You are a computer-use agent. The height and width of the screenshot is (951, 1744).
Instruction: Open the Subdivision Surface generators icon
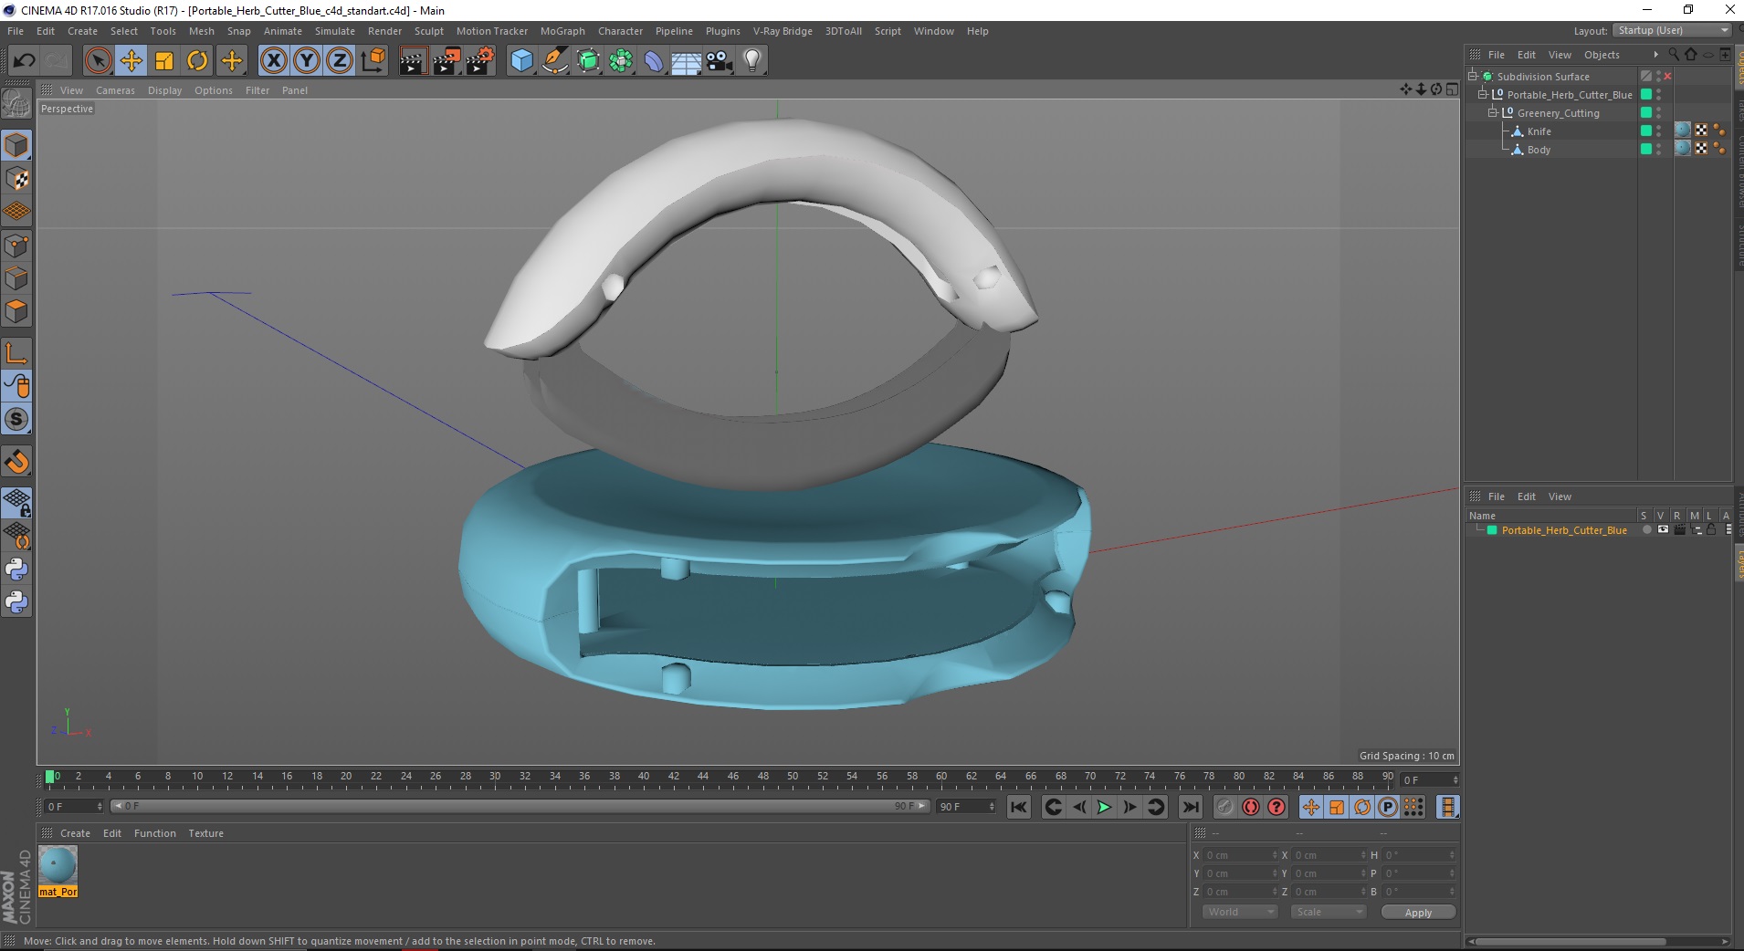(588, 61)
